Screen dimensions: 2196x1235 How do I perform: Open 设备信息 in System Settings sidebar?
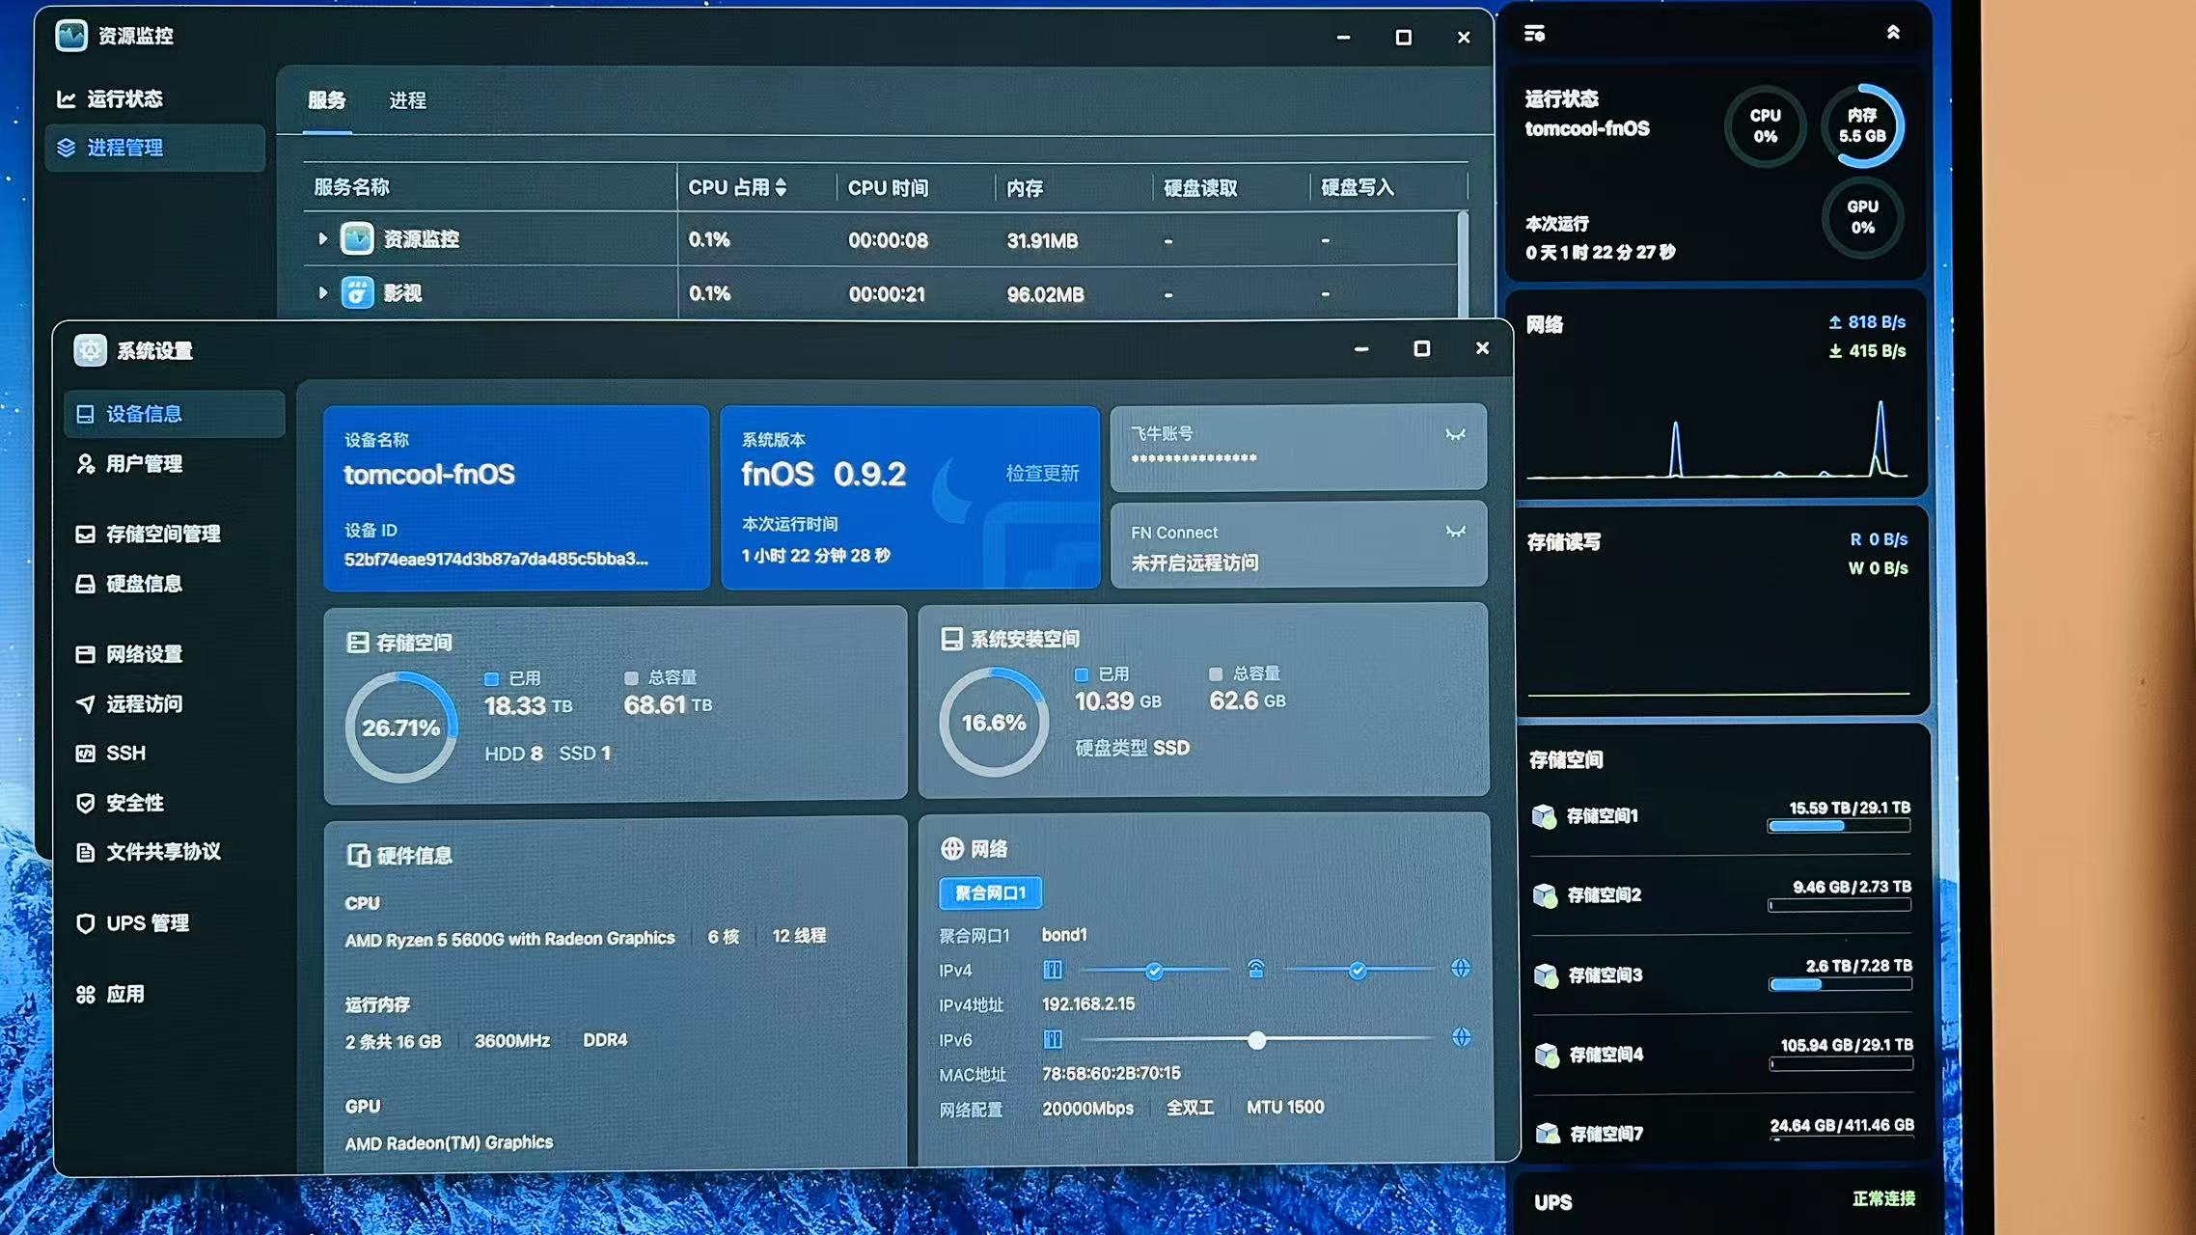(x=174, y=414)
